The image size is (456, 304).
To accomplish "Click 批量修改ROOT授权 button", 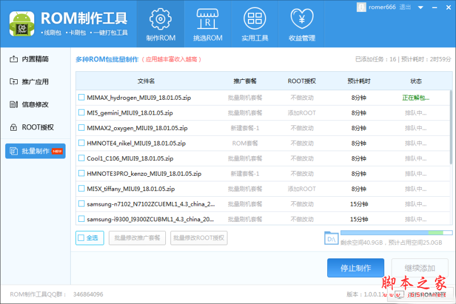I will [199, 238].
